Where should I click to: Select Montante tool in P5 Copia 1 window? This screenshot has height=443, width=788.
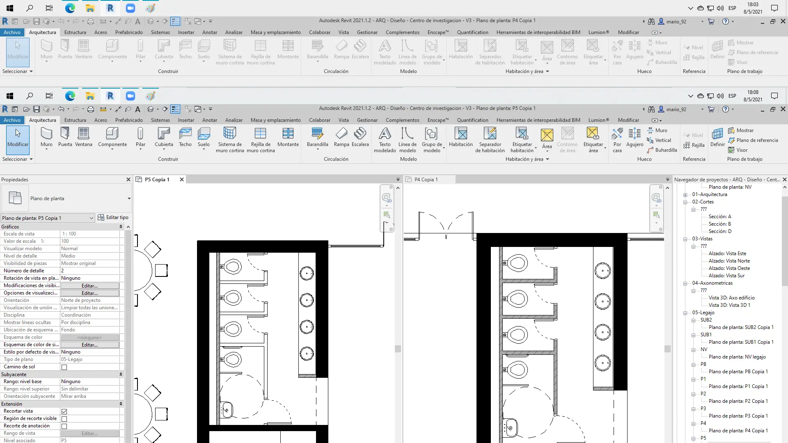(x=288, y=137)
